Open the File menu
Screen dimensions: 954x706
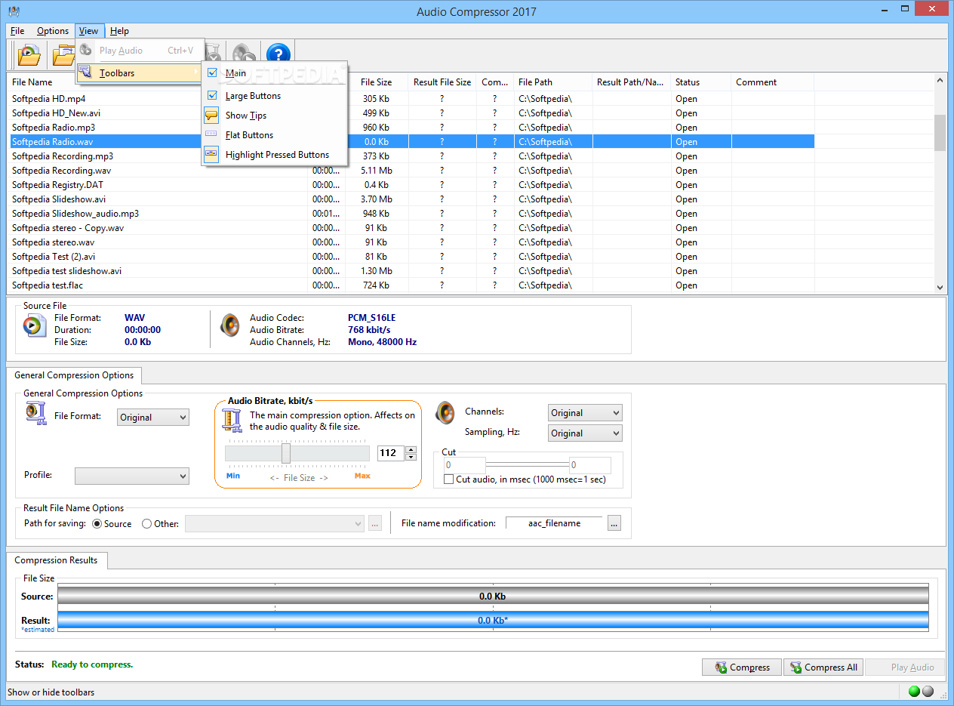tap(17, 31)
